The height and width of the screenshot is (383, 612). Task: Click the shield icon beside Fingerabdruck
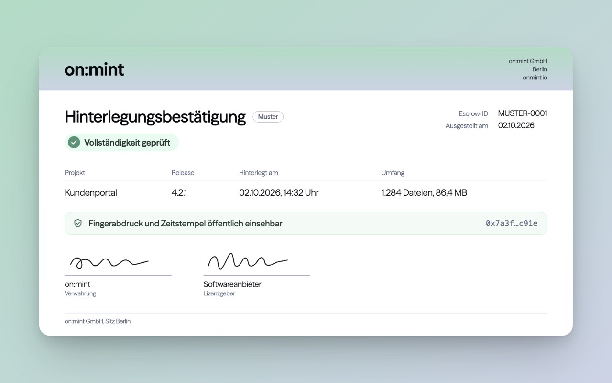pyautogui.click(x=78, y=223)
